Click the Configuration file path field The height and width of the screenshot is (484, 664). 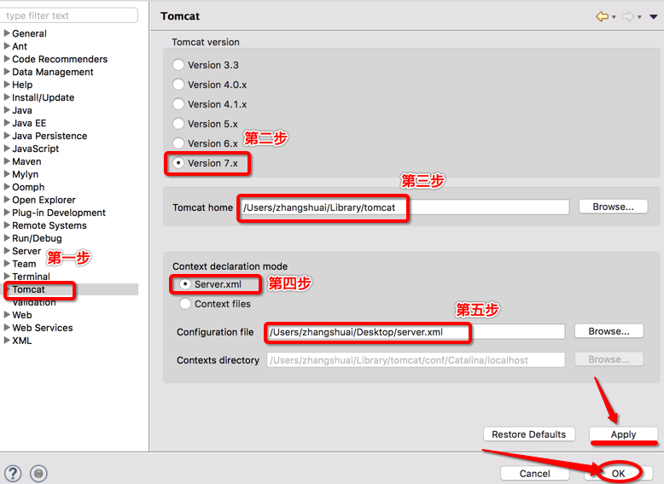[x=416, y=331]
